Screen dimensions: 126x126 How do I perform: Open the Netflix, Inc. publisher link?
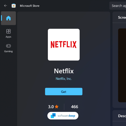point(64,79)
